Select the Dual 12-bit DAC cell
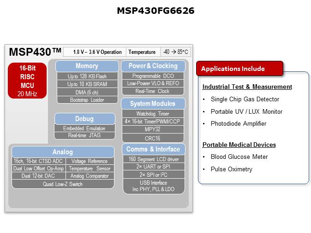This screenshot has height=233, width=311. click(x=39, y=176)
